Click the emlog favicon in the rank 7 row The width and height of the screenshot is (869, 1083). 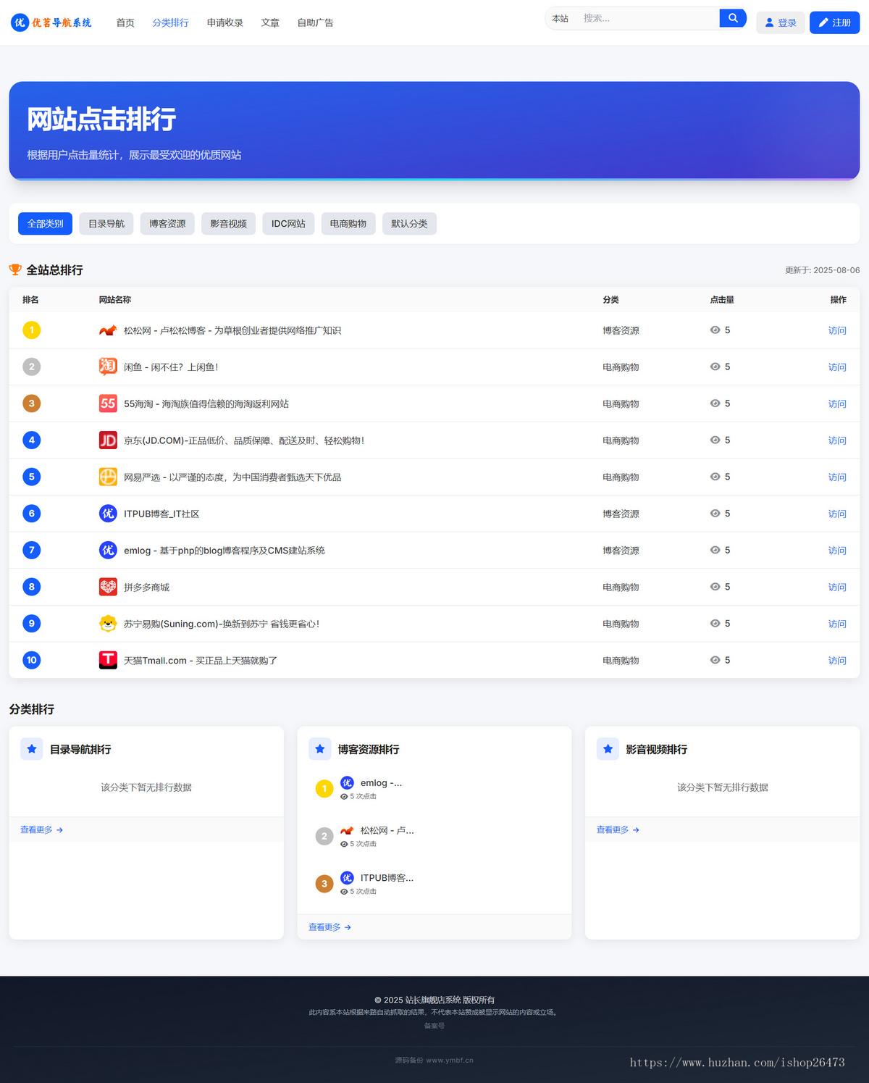click(108, 551)
